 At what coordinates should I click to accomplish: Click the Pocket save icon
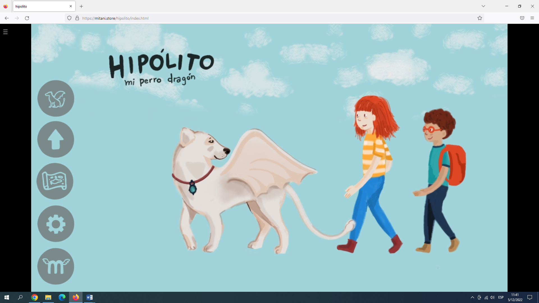pyautogui.click(x=522, y=18)
